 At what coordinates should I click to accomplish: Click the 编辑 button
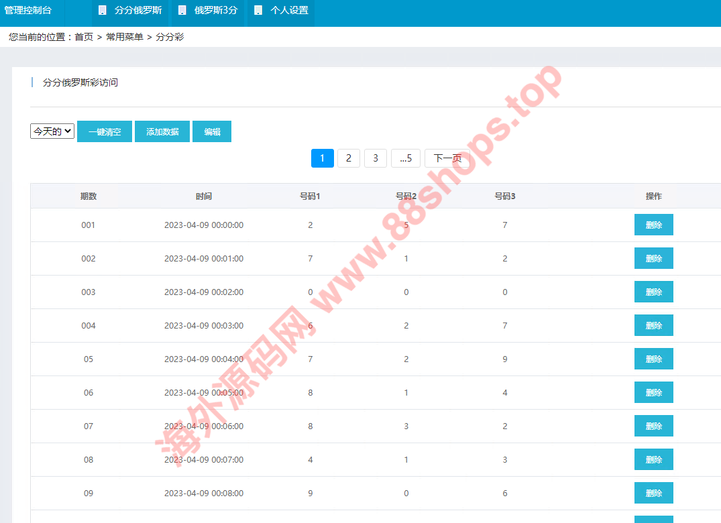pos(212,131)
